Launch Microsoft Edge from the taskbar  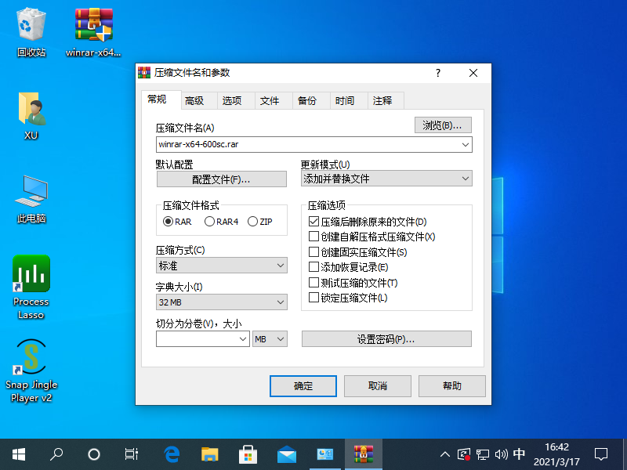click(x=171, y=454)
